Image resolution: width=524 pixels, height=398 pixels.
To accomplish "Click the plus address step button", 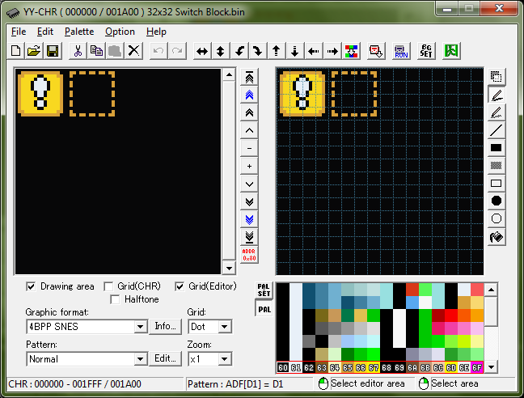I will click(249, 166).
